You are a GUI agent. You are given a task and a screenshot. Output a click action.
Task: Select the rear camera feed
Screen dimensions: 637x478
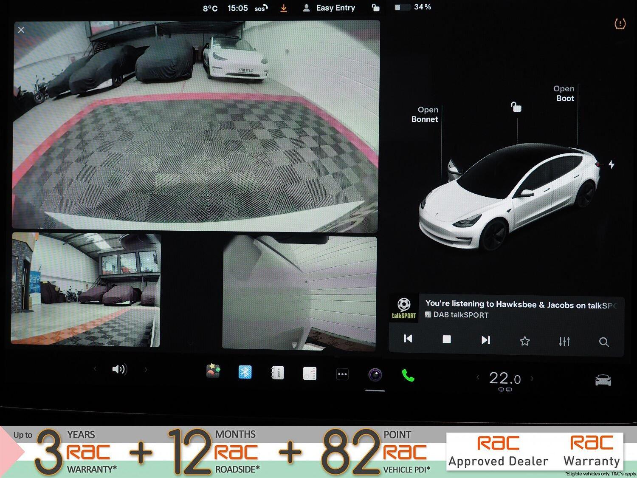(x=196, y=126)
